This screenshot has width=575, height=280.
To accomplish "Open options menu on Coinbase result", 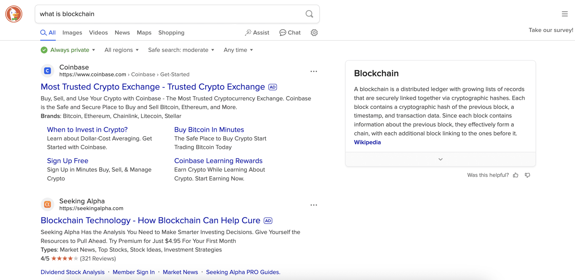I will [x=314, y=71].
